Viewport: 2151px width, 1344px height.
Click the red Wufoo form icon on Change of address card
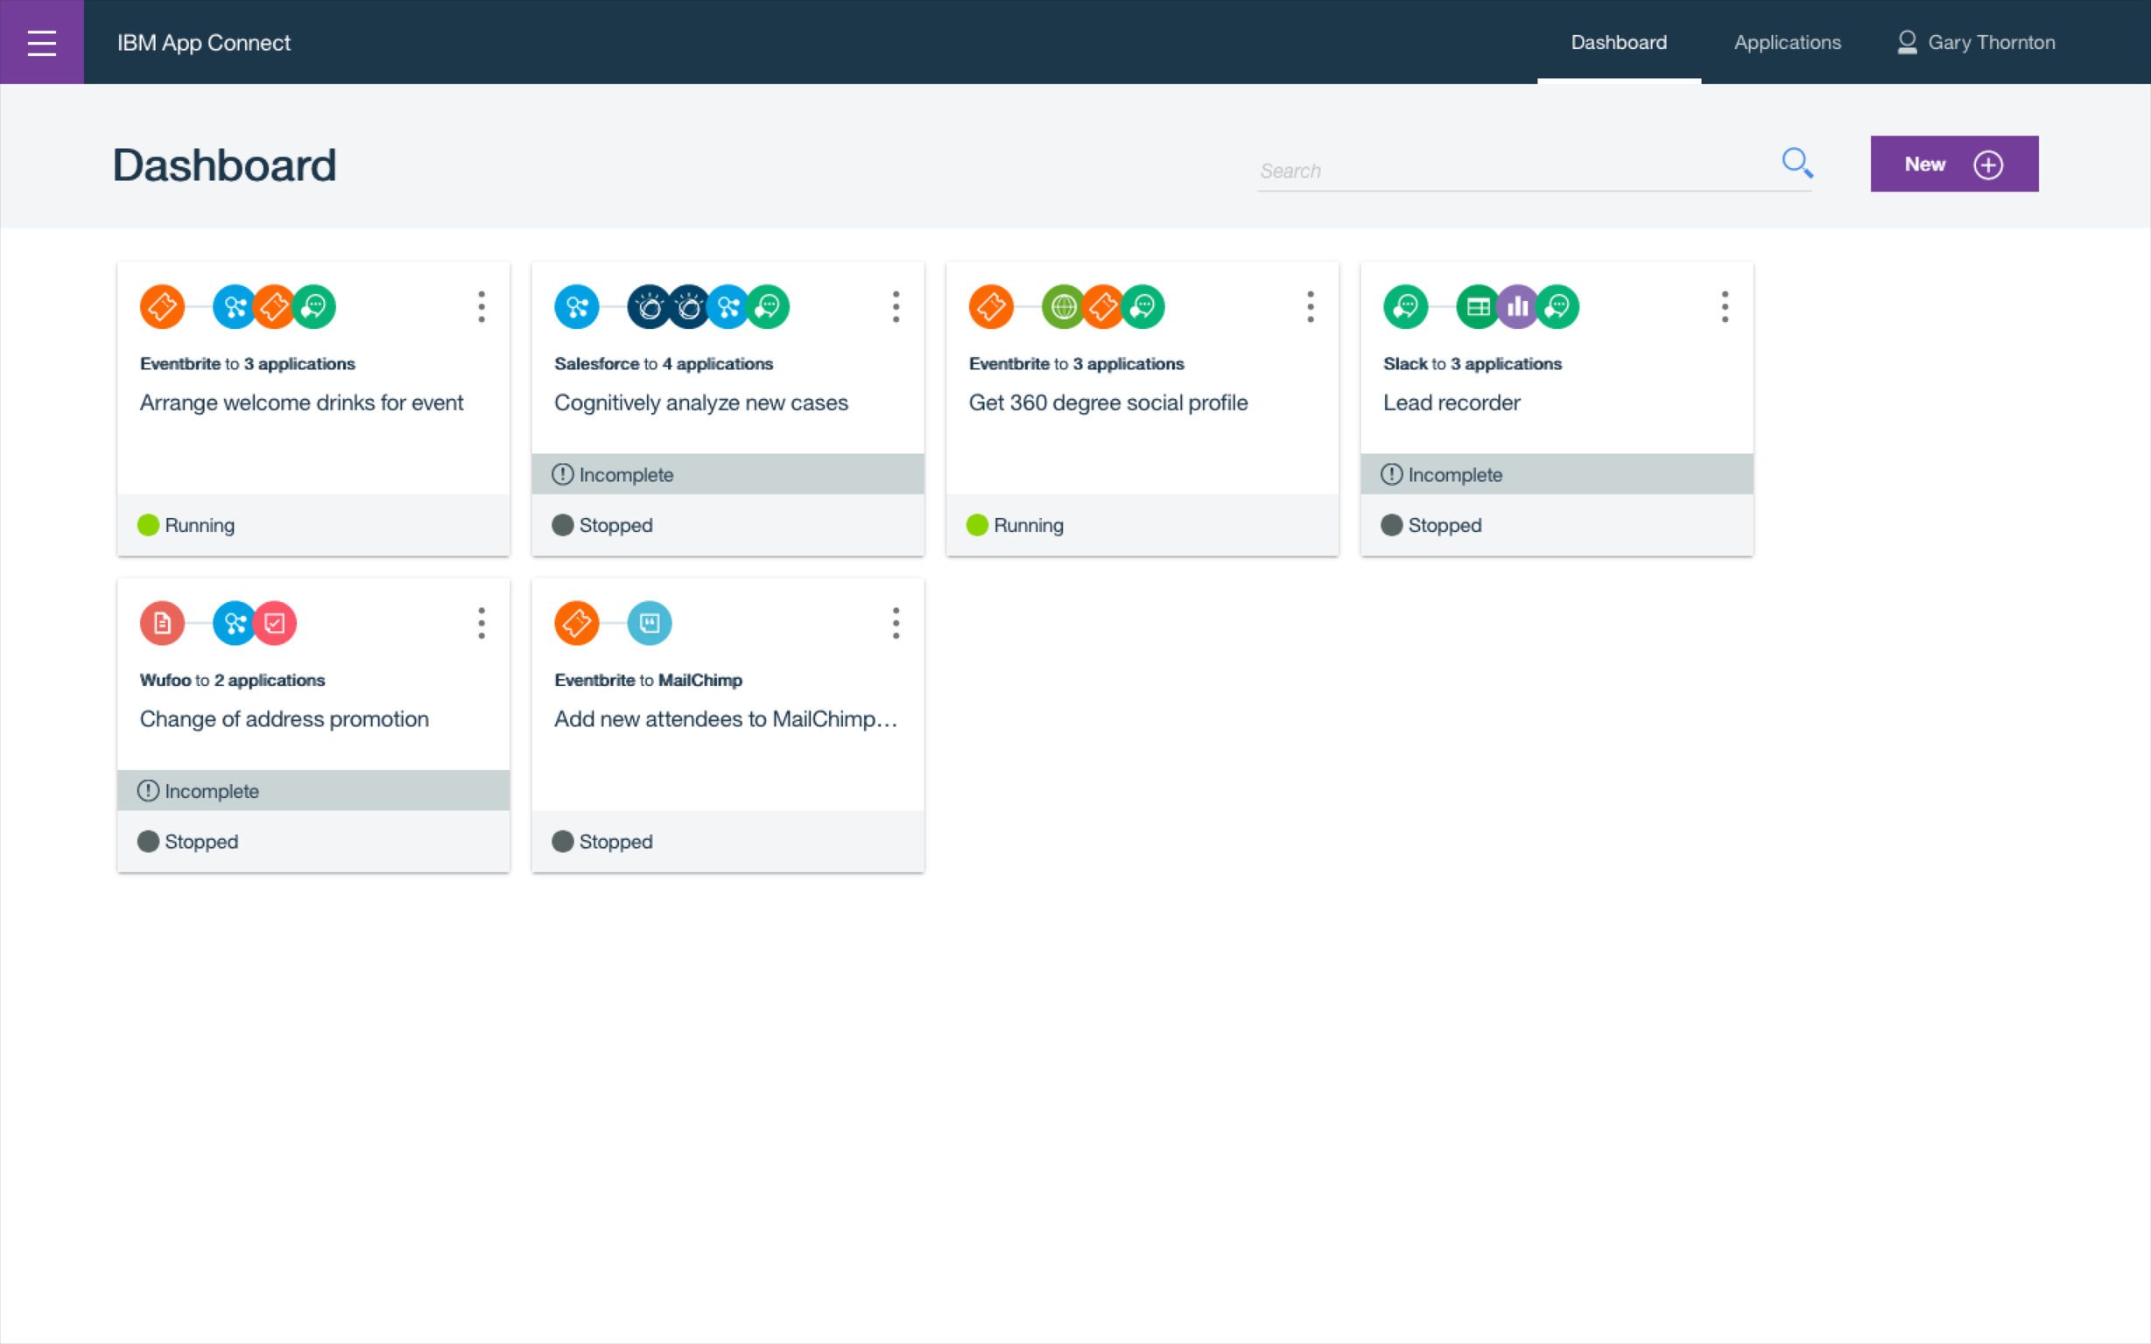coord(162,623)
